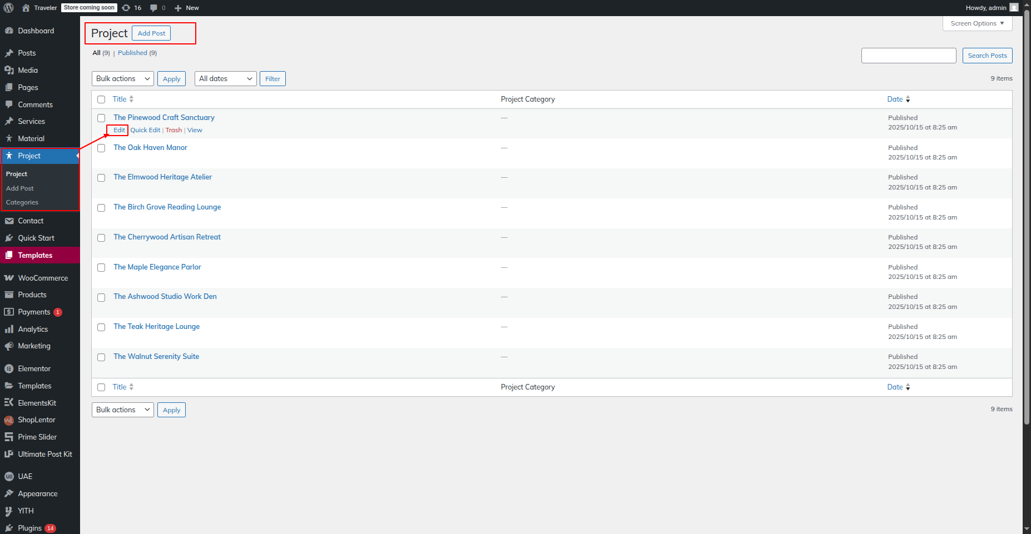
Task: Open the updates icon showing 16
Action: pos(126,8)
